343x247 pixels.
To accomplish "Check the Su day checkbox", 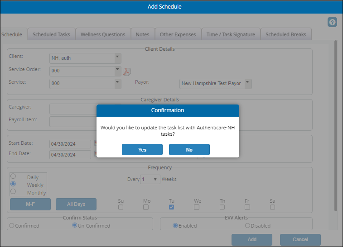I will (x=121, y=207).
